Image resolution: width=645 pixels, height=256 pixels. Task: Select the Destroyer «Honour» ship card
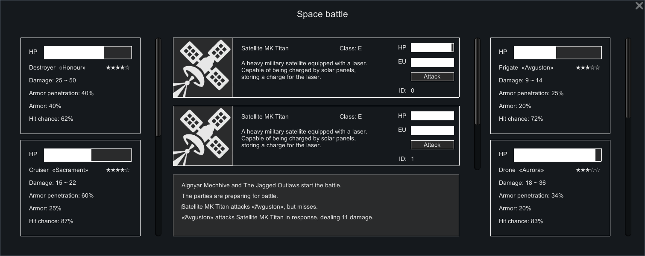click(x=80, y=85)
